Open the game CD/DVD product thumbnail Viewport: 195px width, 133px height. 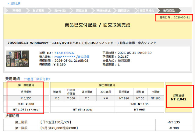(17, 58)
